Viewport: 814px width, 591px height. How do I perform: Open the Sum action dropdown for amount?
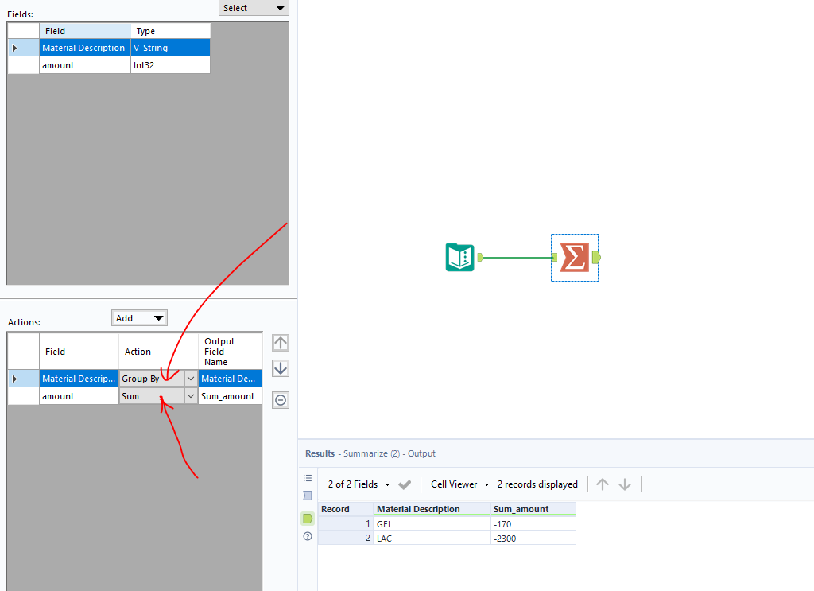(190, 395)
